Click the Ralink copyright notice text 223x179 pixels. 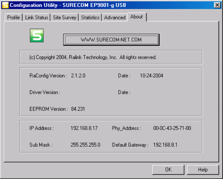(x=93, y=57)
